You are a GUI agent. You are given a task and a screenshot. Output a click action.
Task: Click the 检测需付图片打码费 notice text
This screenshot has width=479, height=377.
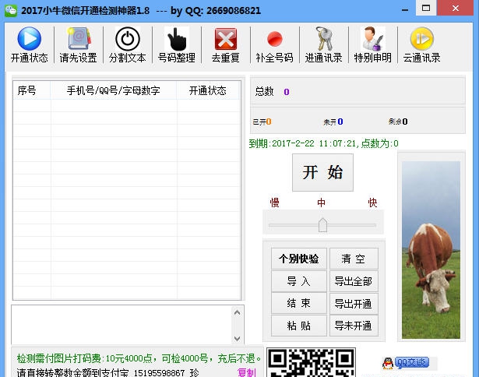(139, 358)
